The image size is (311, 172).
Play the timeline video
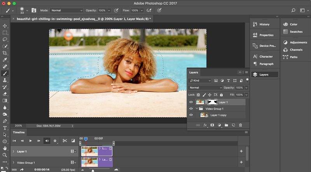coord(31,141)
